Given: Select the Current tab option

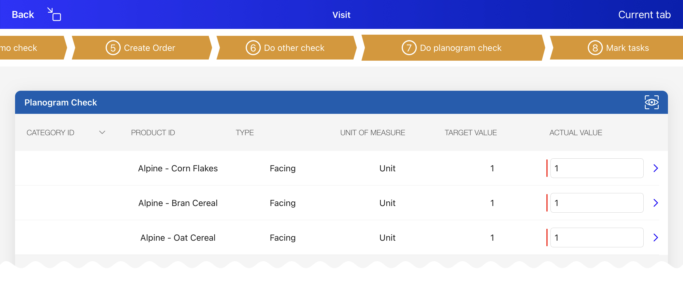Looking at the screenshot, I should click(x=645, y=14).
